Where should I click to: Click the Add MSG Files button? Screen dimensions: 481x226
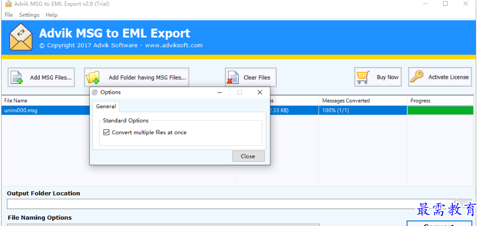(x=41, y=77)
